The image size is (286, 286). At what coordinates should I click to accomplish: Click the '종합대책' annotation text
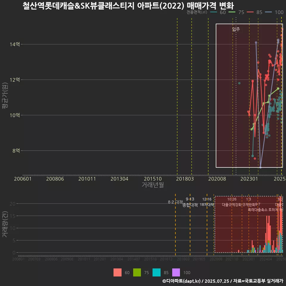[x=190, y=205]
